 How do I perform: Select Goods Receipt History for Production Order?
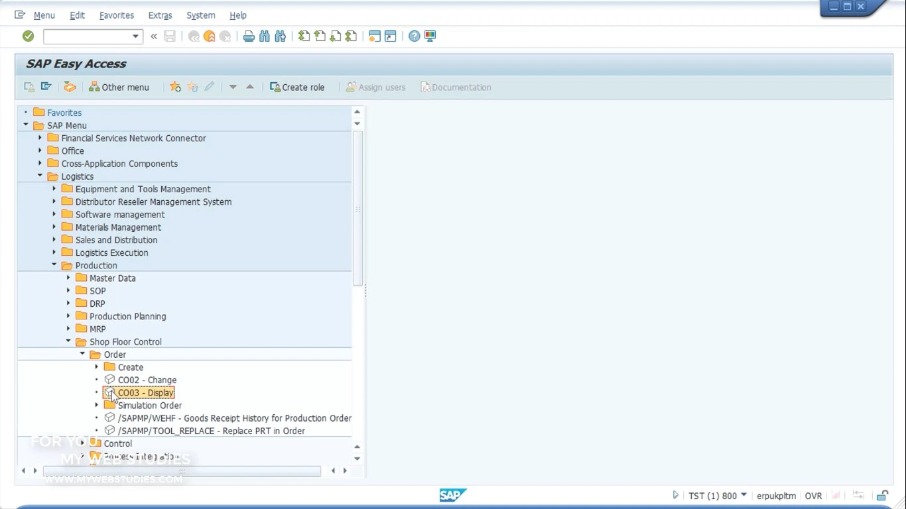pos(235,418)
